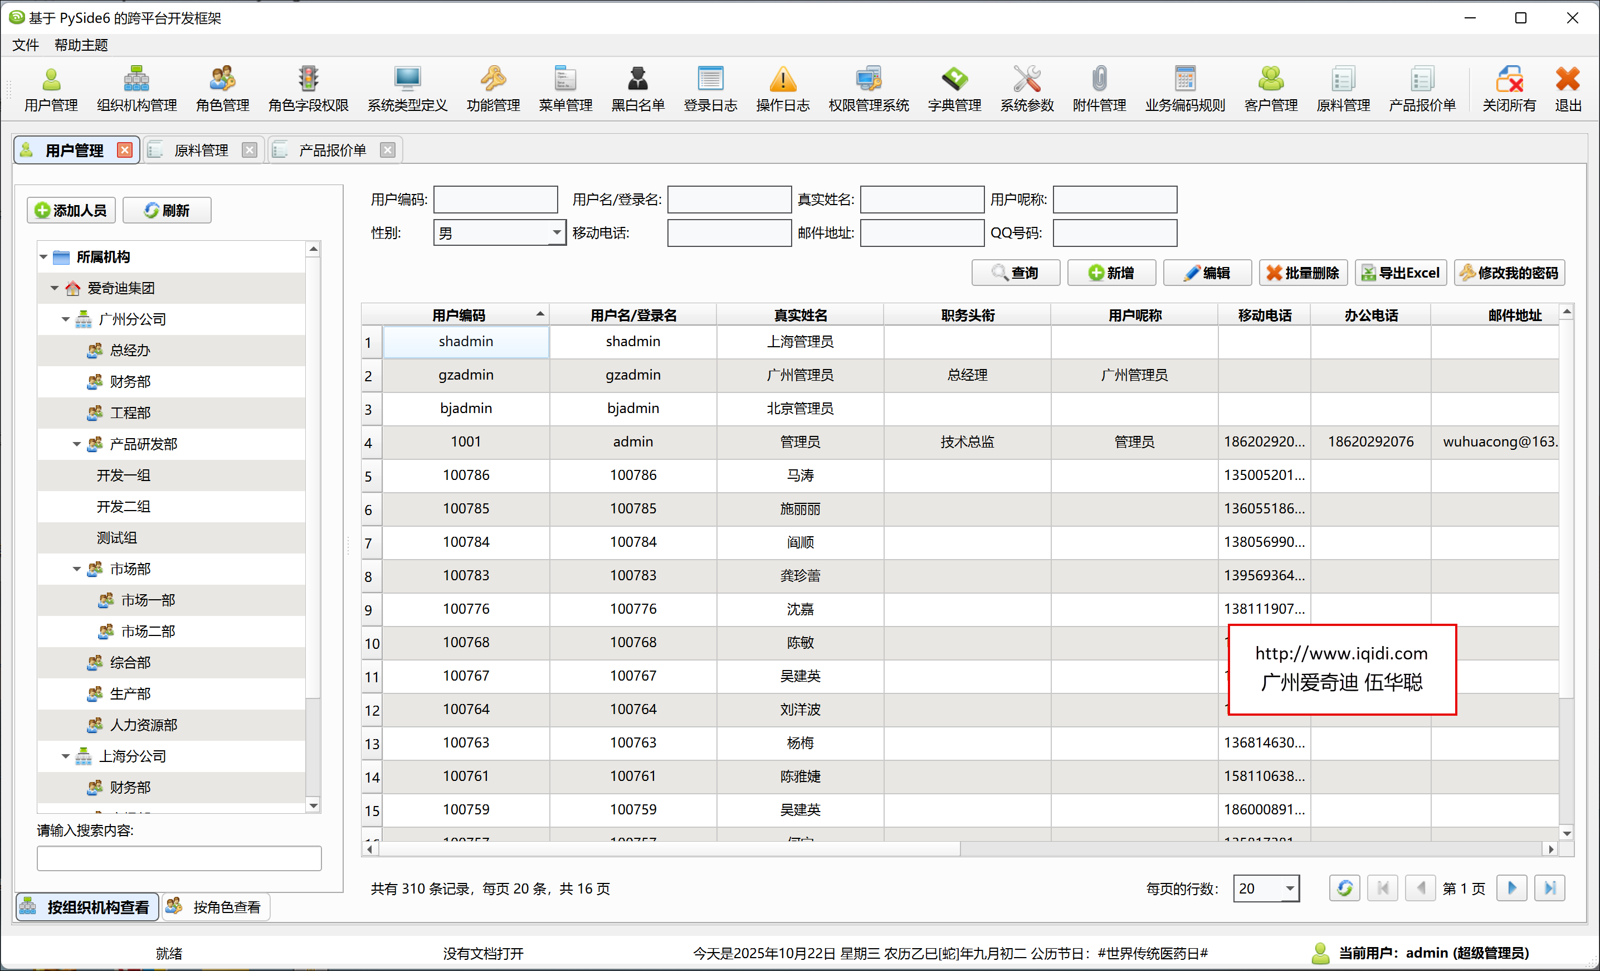Collapse the 广州分公司 tree node
Screen dimensions: 1600x971
point(66,319)
